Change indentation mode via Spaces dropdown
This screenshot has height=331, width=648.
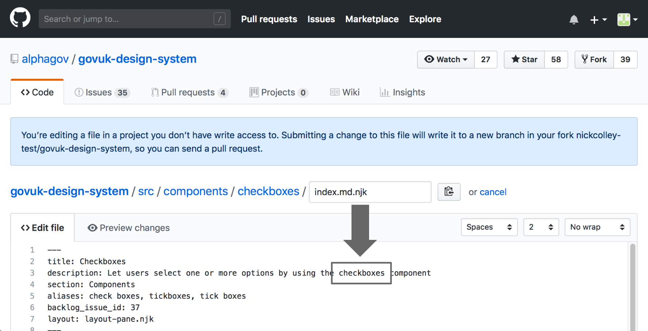point(489,227)
